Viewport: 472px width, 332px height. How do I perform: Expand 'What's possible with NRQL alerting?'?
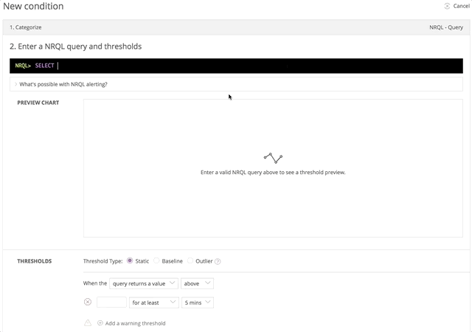(63, 84)
